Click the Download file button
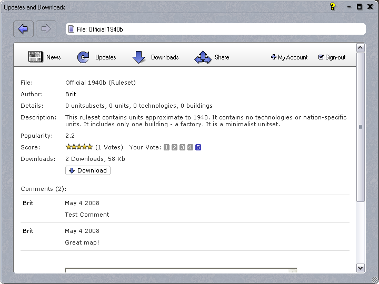Screen dimensions: 379x284 point(88,170)
